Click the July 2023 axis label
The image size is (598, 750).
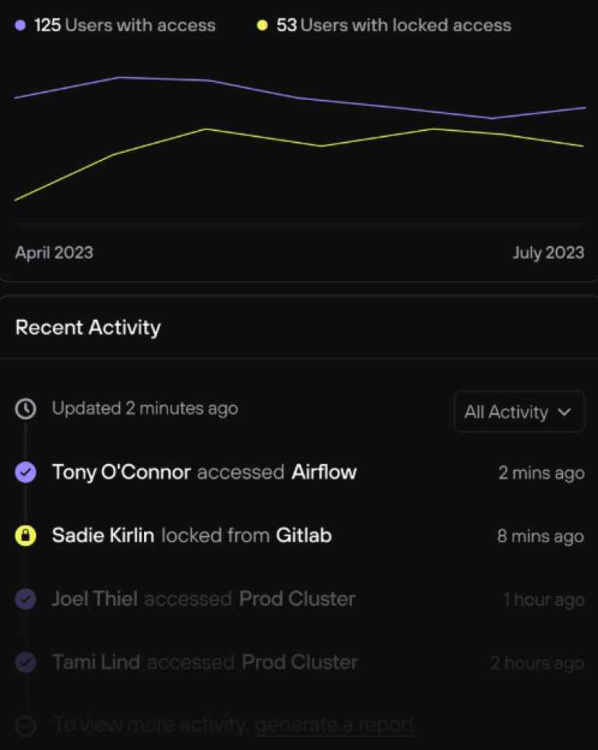(548, 253)
